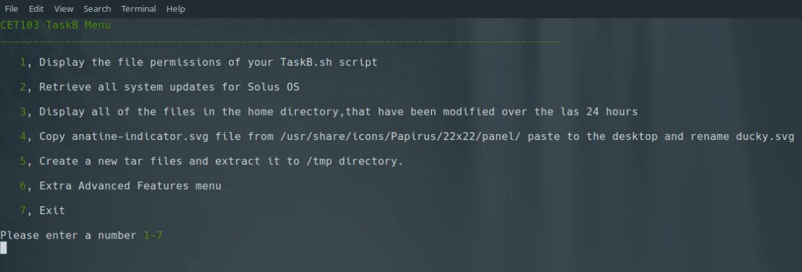This screenshot has width=802, height=272.
Task: Click option 4, Copy anatine-indicator.svg line
Action: [407, 137]
